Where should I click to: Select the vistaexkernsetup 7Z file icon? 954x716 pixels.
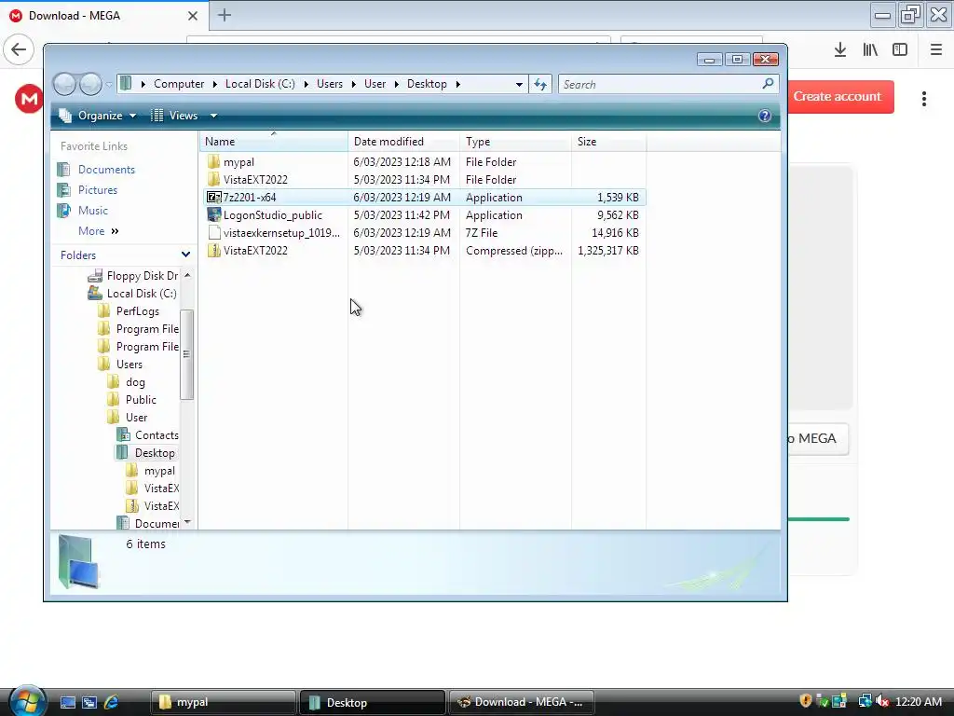[213, 232]
